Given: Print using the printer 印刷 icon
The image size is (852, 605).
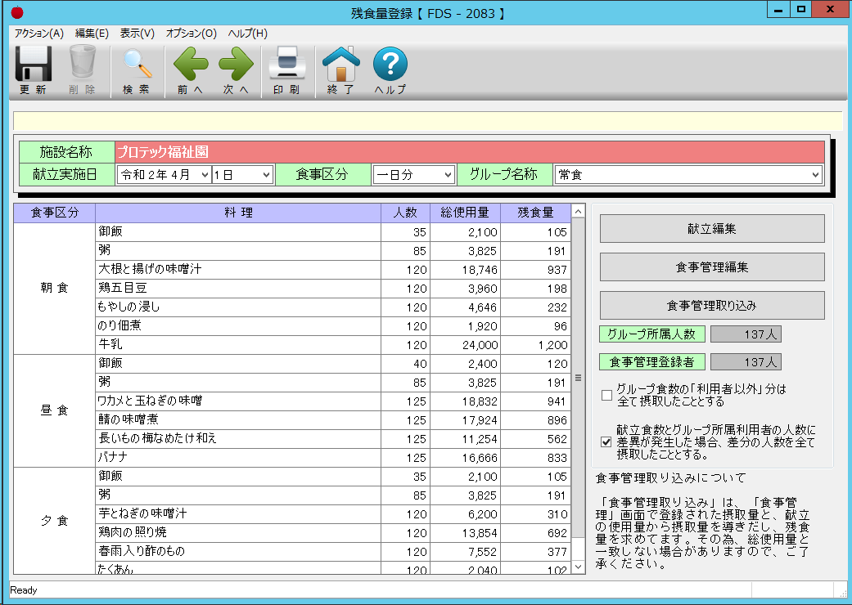Looking at the screenshot, I should click(286, 65).
